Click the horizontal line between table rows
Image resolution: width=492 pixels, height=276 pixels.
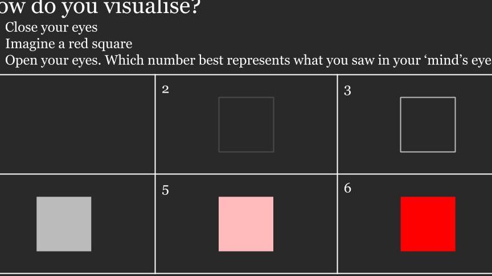246,174
